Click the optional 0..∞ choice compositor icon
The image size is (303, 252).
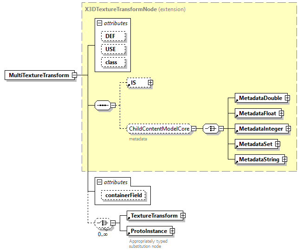(102, 223)
